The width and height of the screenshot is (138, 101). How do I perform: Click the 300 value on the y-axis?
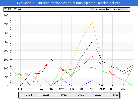pyautogui.click(x=6, y=33)
